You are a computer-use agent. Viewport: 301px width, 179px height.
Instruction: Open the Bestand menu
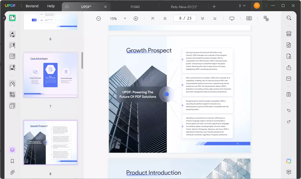tap(32, 6)
